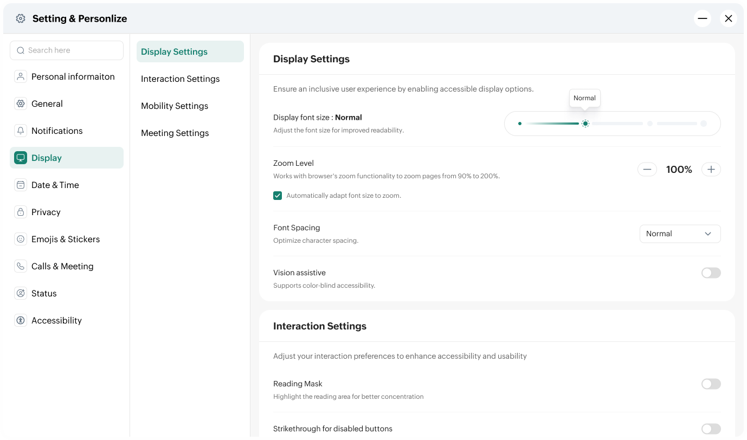747x440 pixels.
Task: Click the Privacy lock icon
Action: pos(21,212)
